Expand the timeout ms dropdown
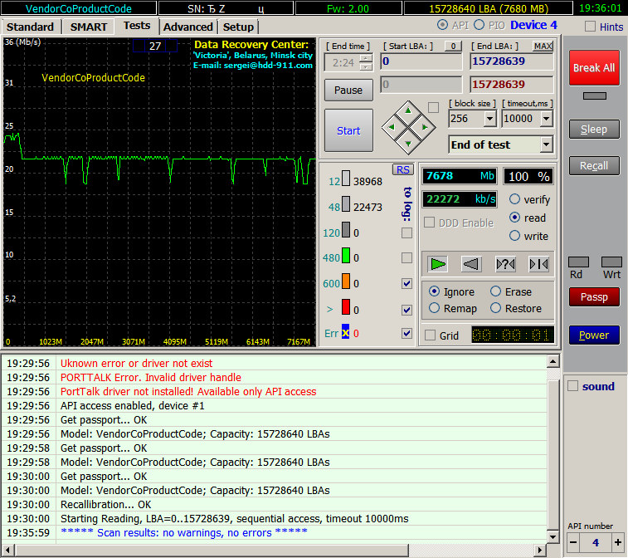Viewport: 628px width, 558px height. [x=545, y=119]
